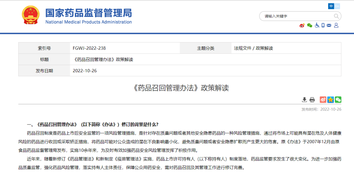
Task: Focus the keyword search input field
Action: [x=297, y=16]
